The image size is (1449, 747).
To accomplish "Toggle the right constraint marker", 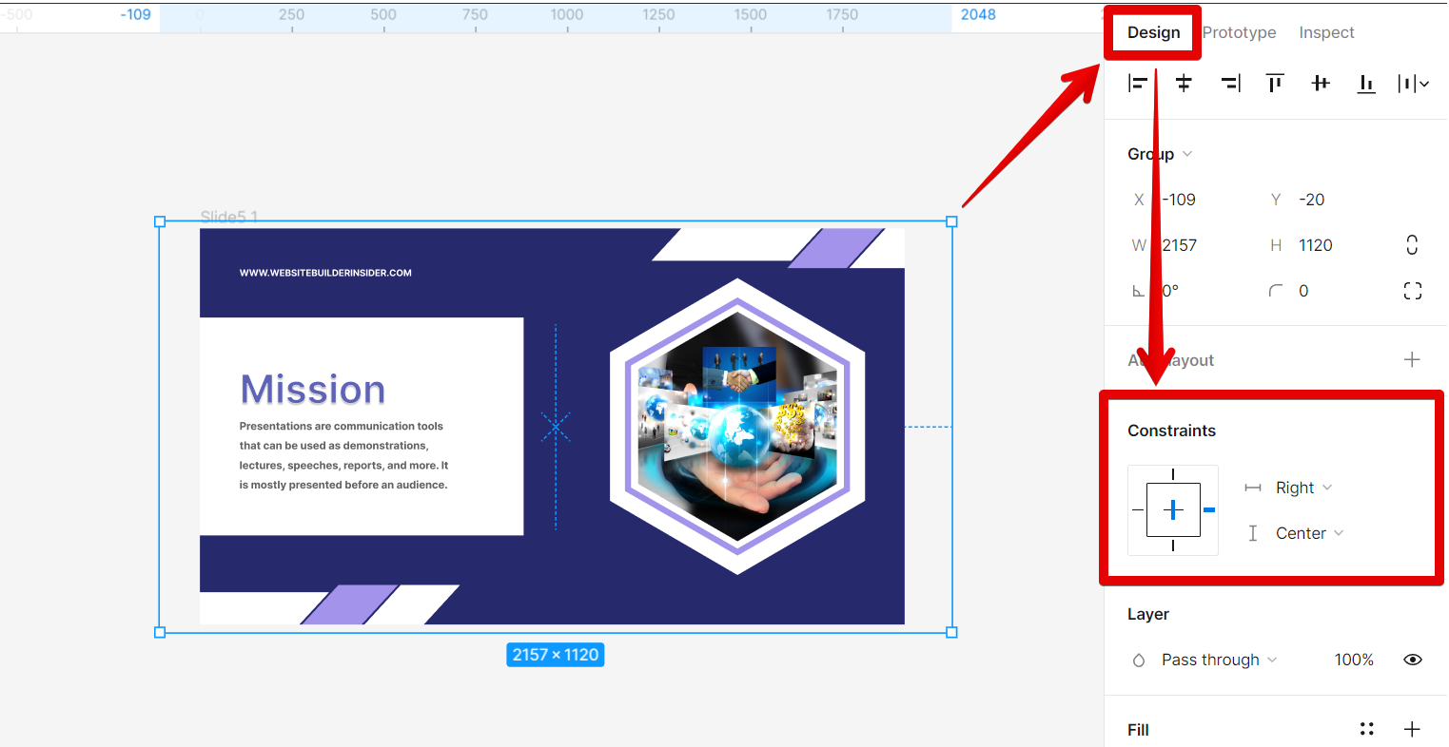I will pyautogui.click(x=1209, y=510).
